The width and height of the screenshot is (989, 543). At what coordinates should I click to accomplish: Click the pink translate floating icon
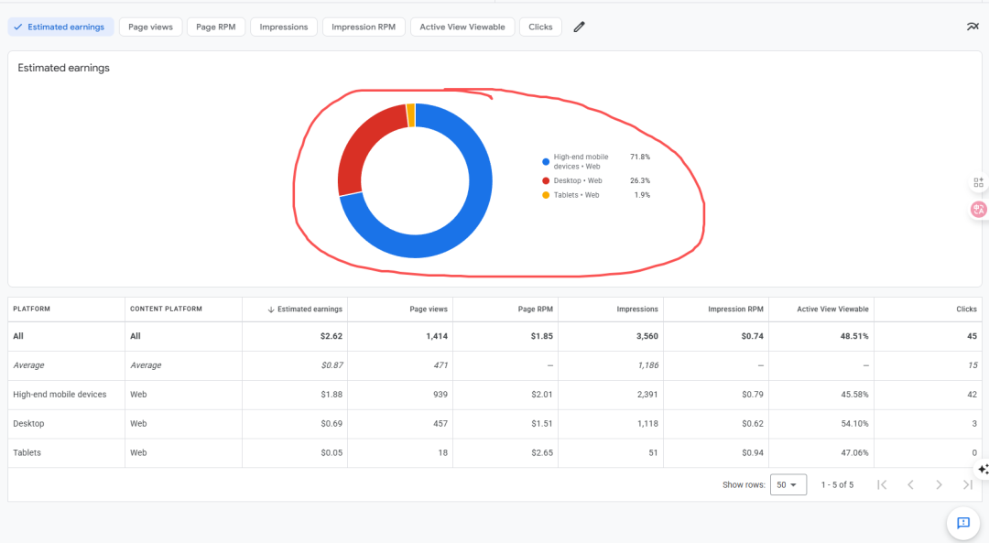point(978,210)
